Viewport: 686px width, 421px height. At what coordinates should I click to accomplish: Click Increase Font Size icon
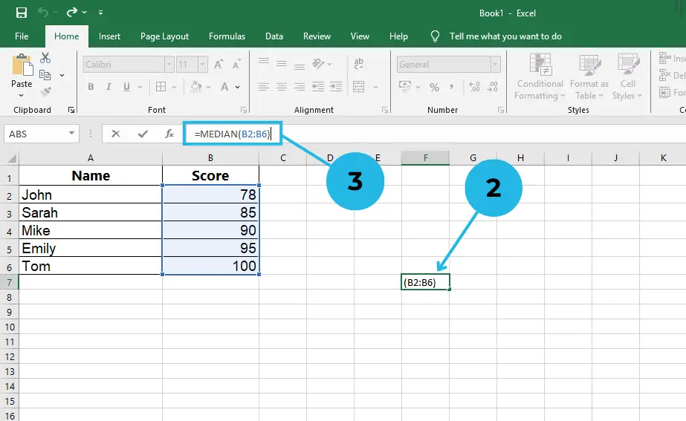pyautogui.click(x=219, y=65)
